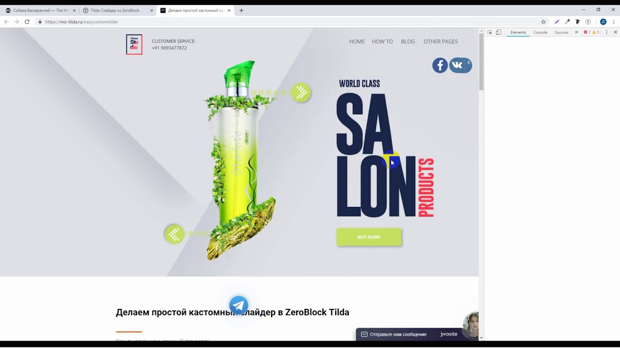Click the +91 9093477872 phone number
The image size is (620, 348).
pos(169,48)
